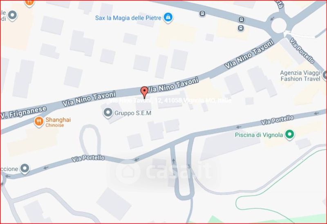Image resolution: width=327 pixels, height=224 pixels.
Task: Select the Shanghai Chinoise restaurant icon
Action: [39, 121]
